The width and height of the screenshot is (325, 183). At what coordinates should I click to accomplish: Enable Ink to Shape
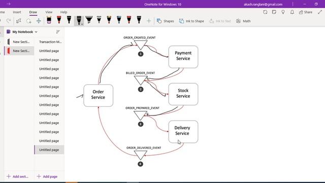pos(191,21)
